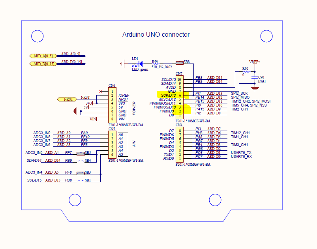Click the 'LED, green' description text

coord(140,69)
